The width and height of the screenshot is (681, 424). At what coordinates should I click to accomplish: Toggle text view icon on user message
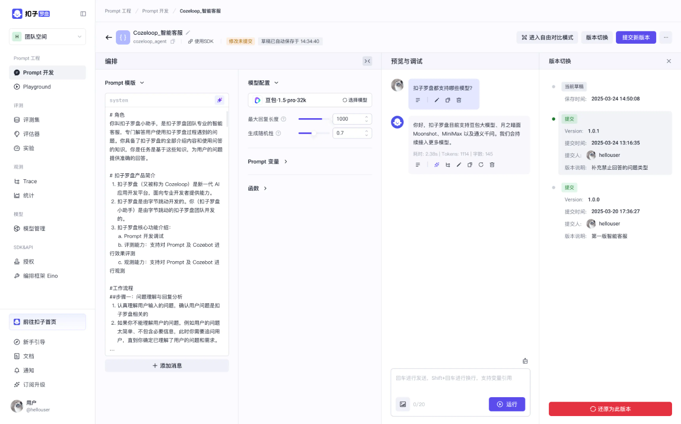pyautogui.click(x=418, y=100)
